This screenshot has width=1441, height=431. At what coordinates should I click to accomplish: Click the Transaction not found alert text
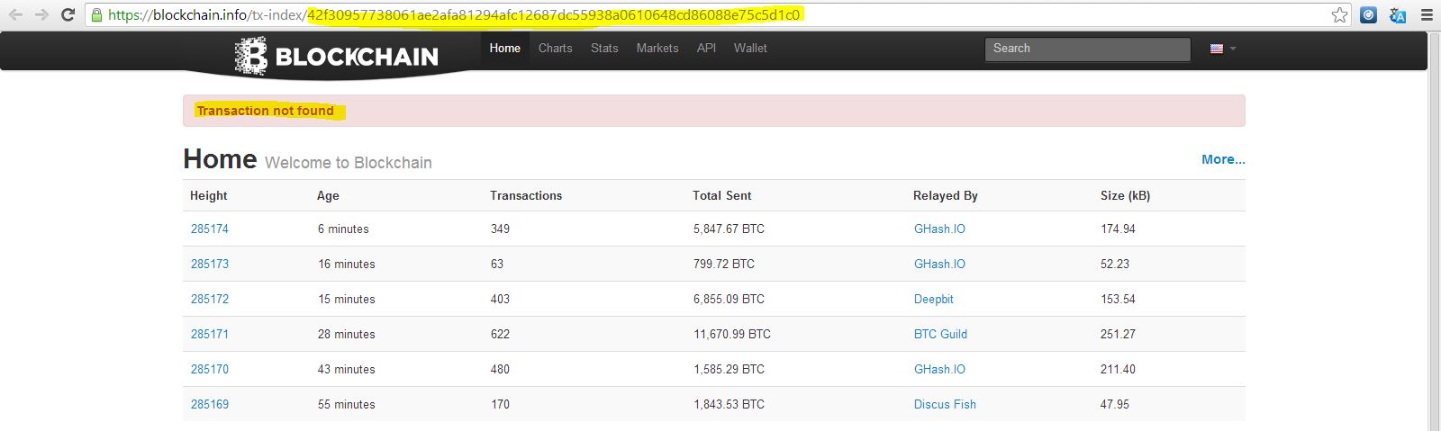point(265,111)
